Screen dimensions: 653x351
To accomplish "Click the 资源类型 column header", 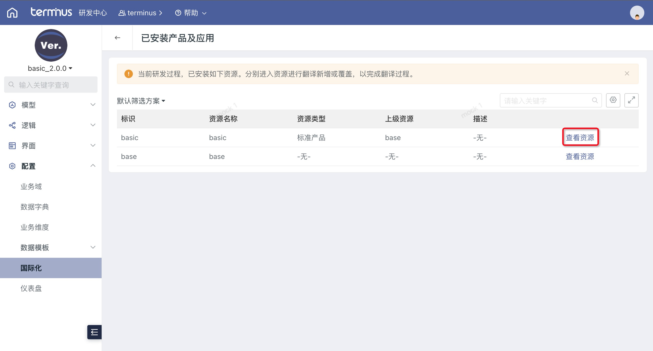I will (311, 119).
